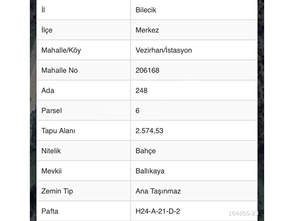
Task: Select the İlçe label cell
Action: click(x=84, y=30)
